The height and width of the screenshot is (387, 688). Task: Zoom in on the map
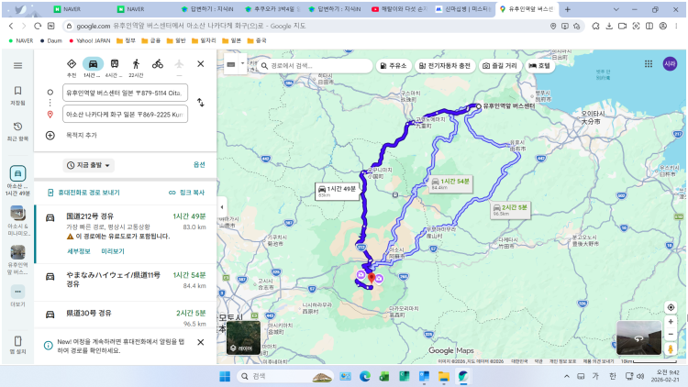[x=671, y=307]
